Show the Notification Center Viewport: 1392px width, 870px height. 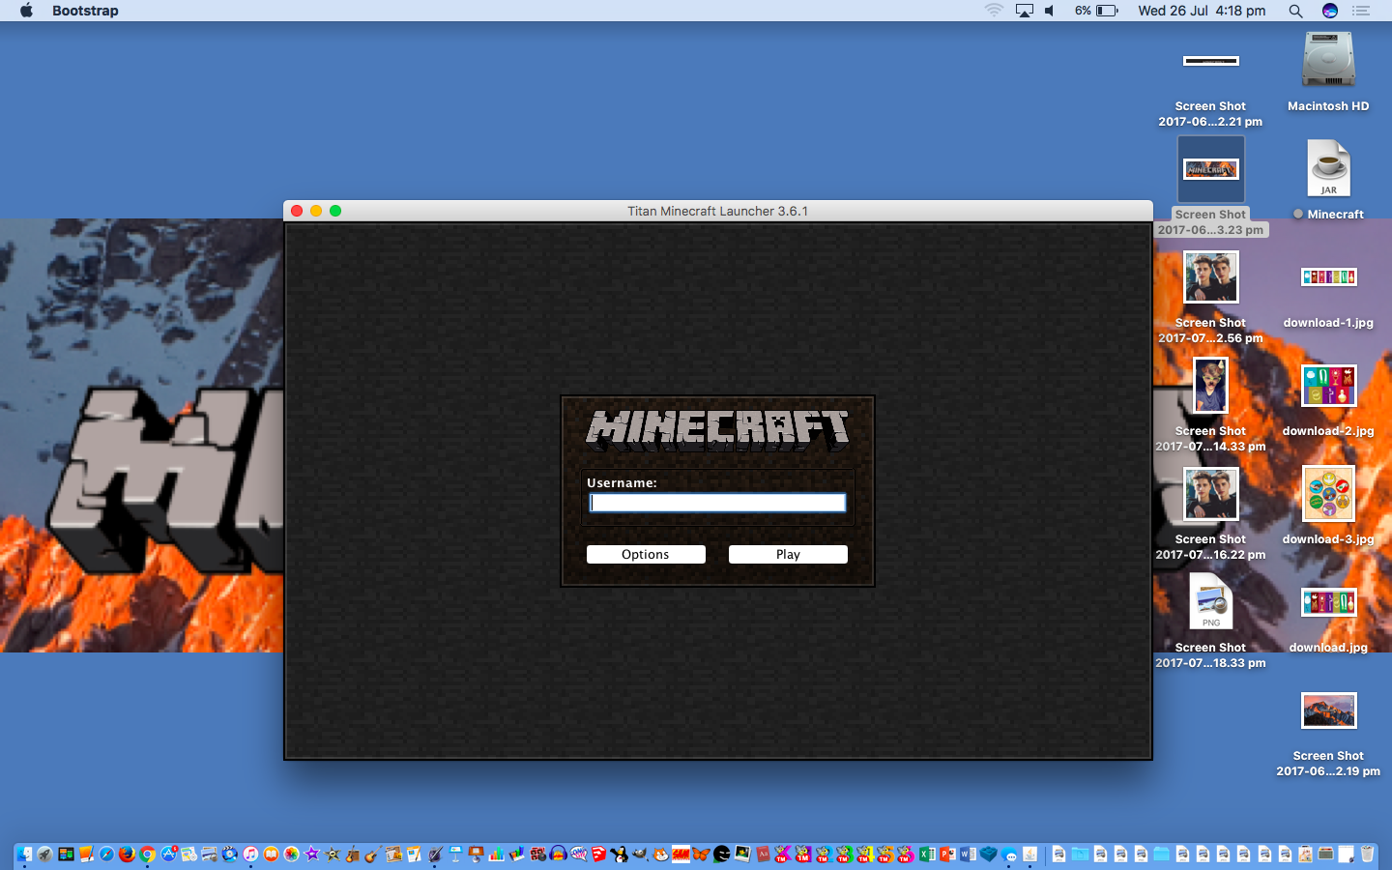click(1361, 11)
